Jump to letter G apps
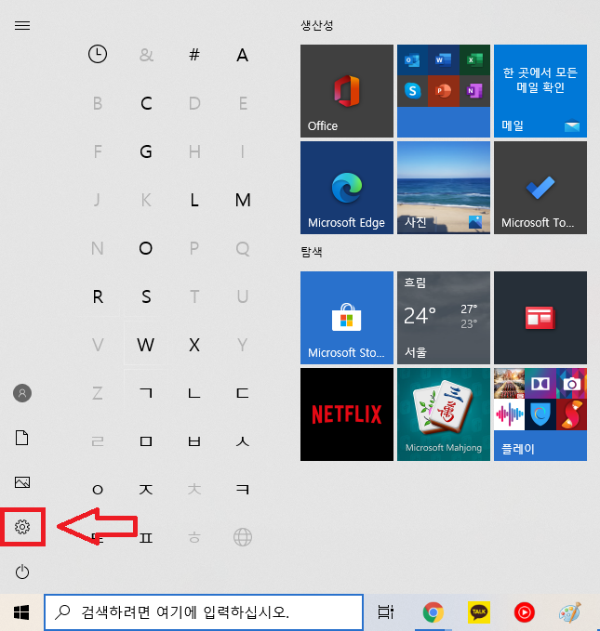 (146, 151)
